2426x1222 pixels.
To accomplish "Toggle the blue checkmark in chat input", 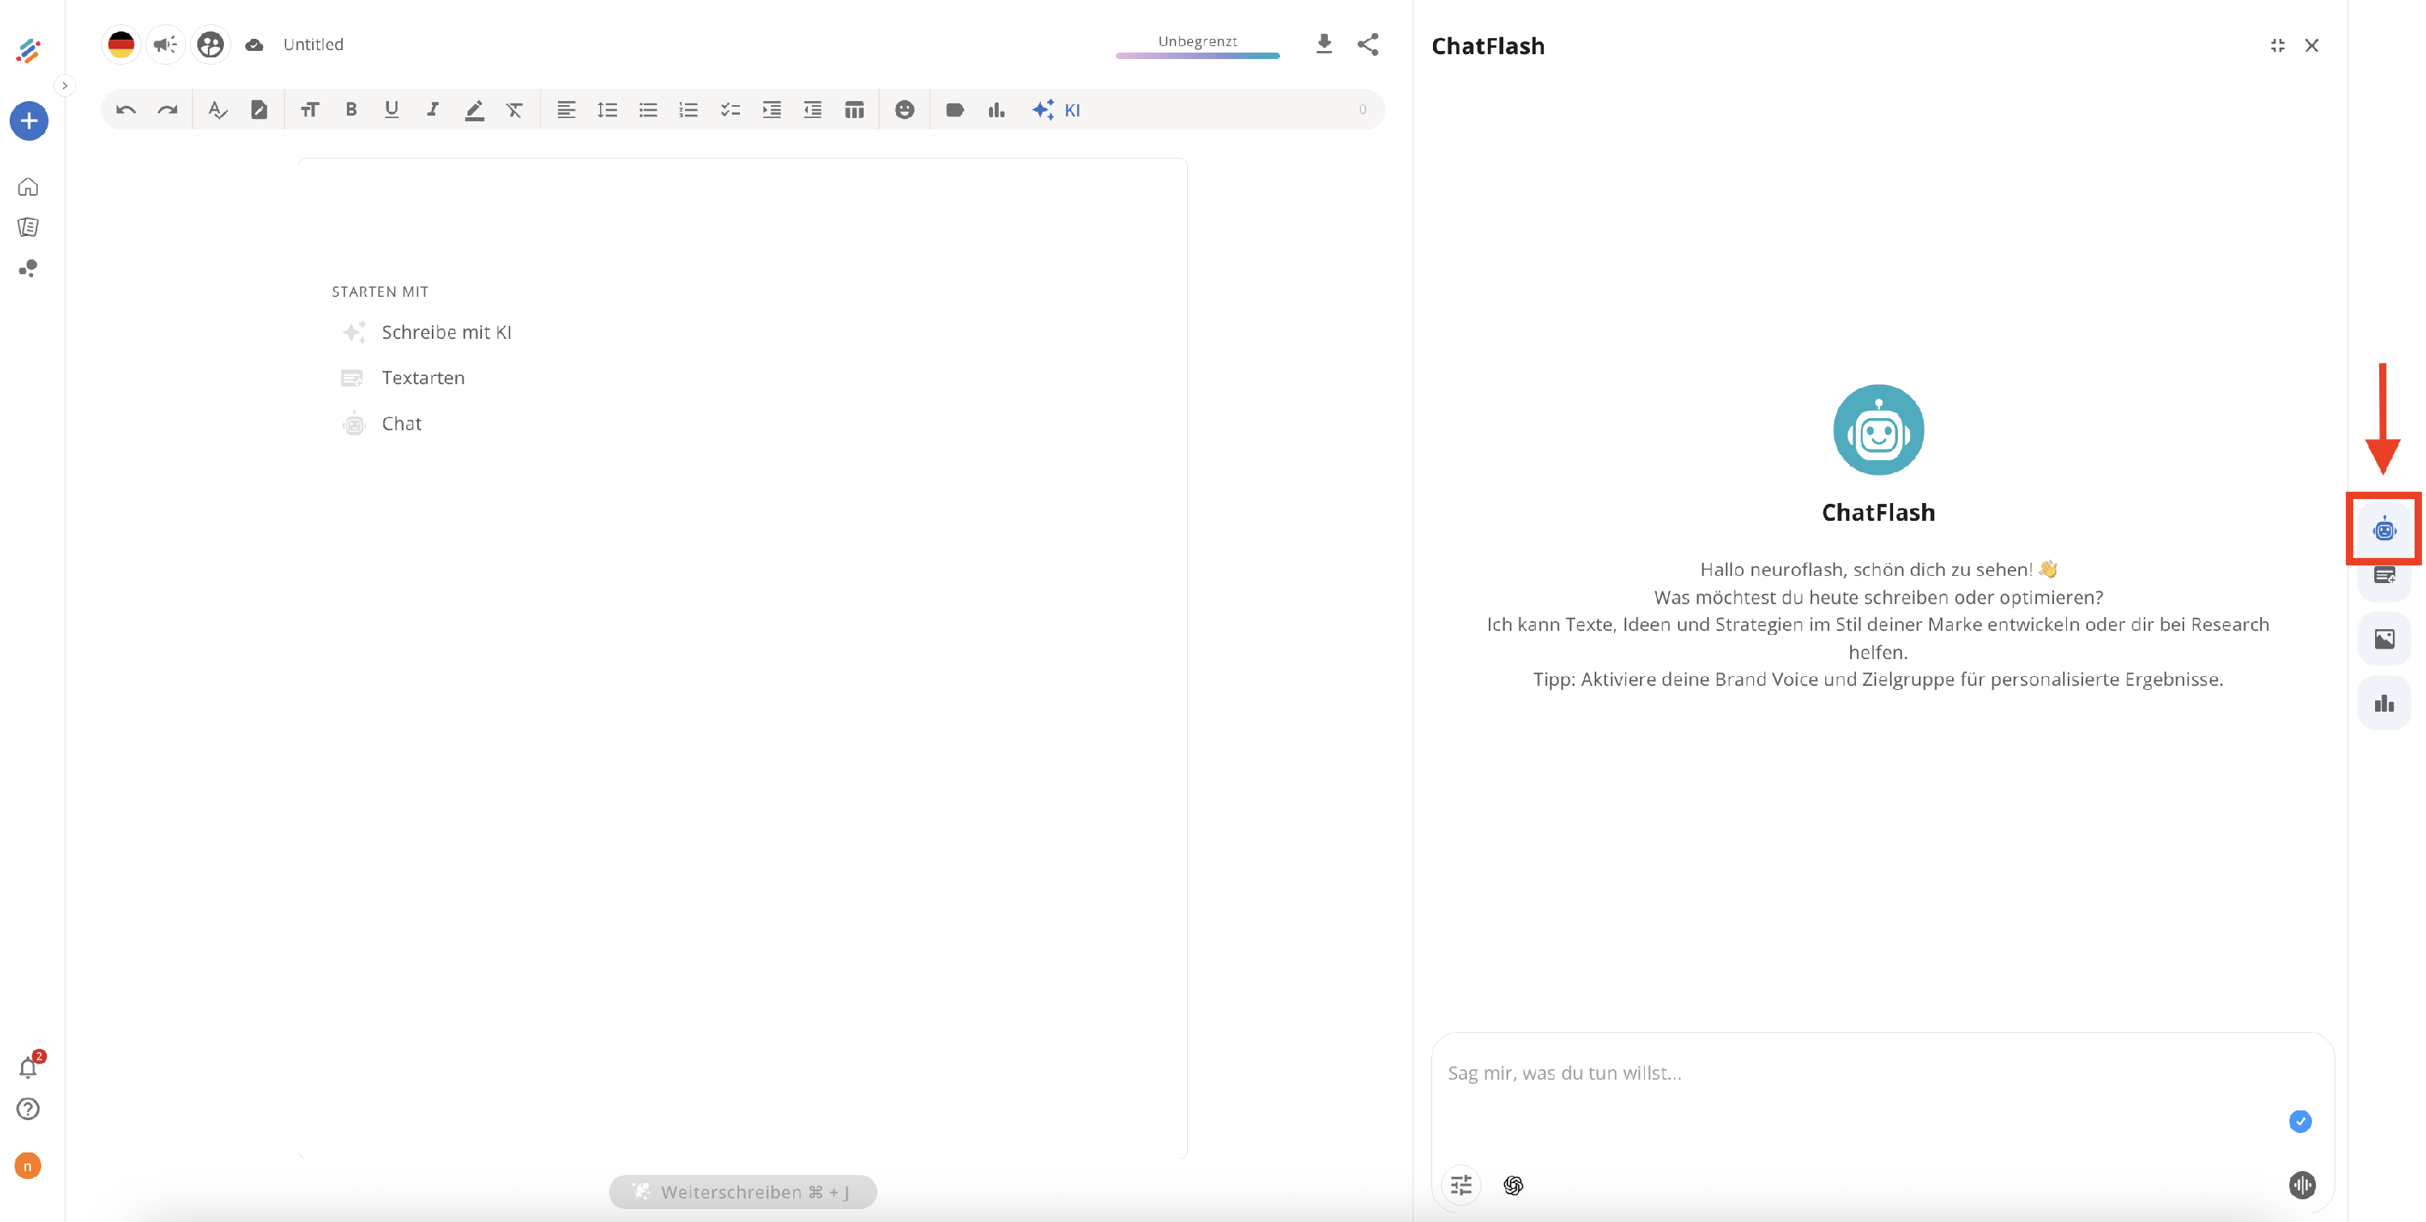I will click(2300, 1121).
